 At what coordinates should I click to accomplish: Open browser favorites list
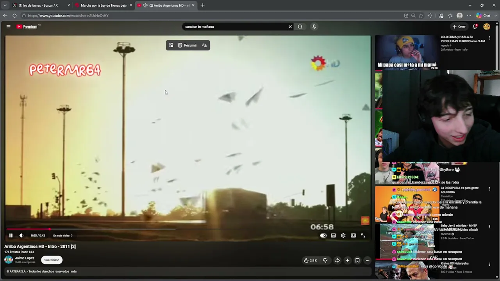click(x=450, y=16)
